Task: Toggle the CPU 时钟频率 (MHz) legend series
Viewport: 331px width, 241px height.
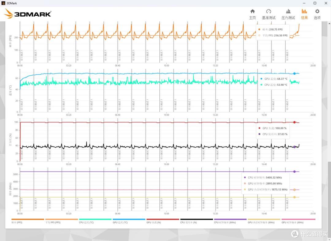Action: point(230,221)
